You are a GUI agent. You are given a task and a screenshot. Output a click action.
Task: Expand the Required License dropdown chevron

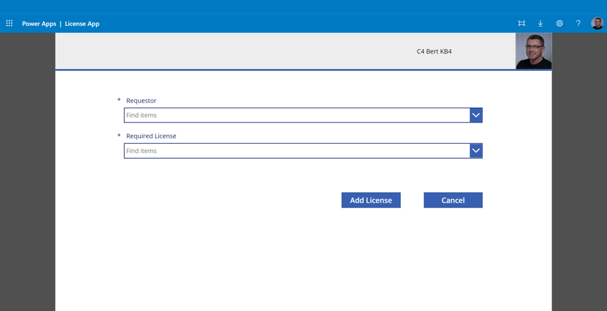pyautogui.click(x=476, y=151)
